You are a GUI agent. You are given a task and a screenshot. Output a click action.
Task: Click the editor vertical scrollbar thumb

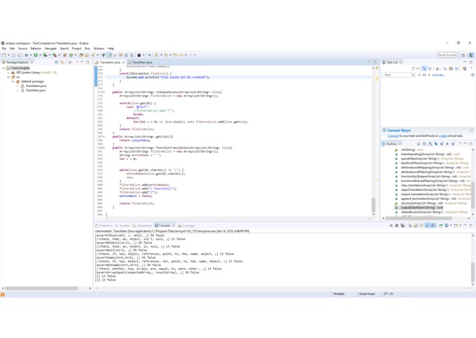[373, 205]
